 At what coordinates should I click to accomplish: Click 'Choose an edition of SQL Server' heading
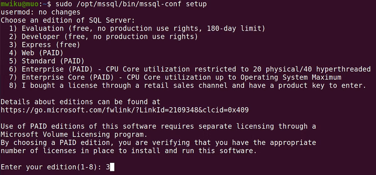68,20
